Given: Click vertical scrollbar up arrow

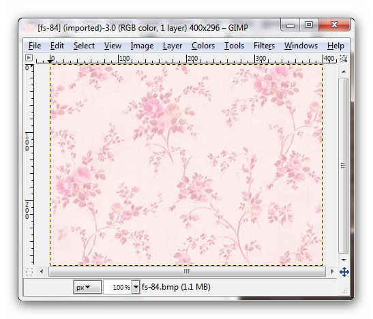Looking at the screenshot, I should click(344, 72).
